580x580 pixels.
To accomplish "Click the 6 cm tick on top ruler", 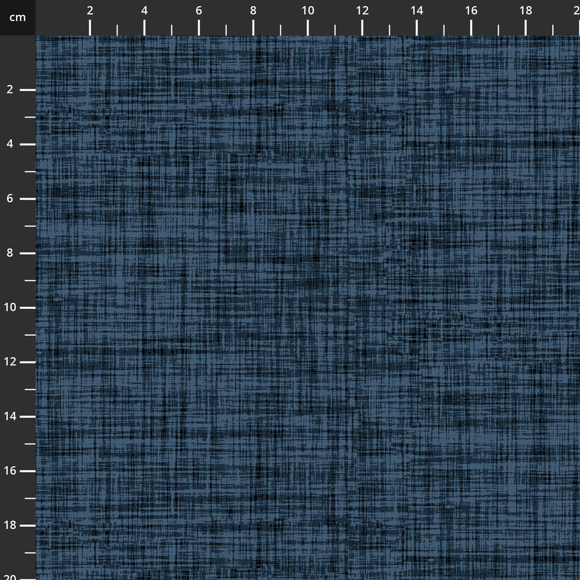I will pos(199,28).
